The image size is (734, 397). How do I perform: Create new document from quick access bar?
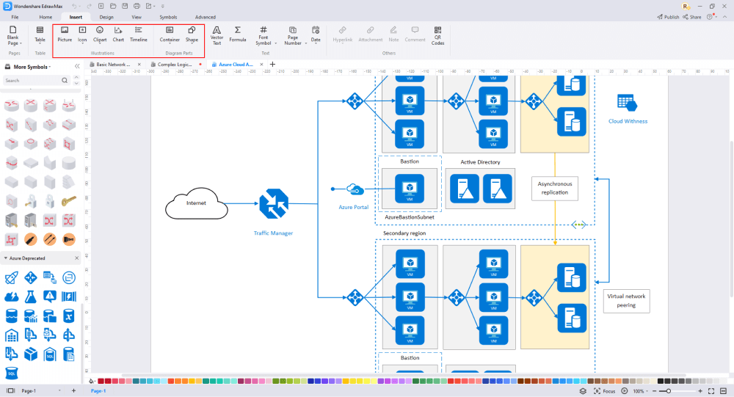pos(101,6)
